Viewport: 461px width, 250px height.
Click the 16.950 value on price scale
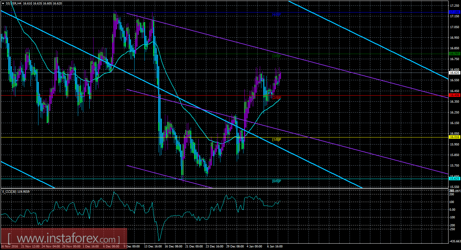[x=455, y=38]
